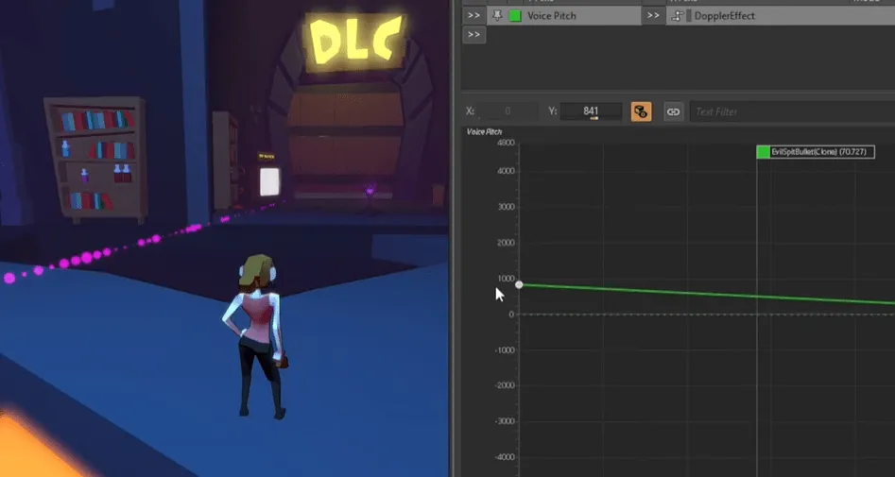Toggle the orange game object filter button

(x=641, y=111)
